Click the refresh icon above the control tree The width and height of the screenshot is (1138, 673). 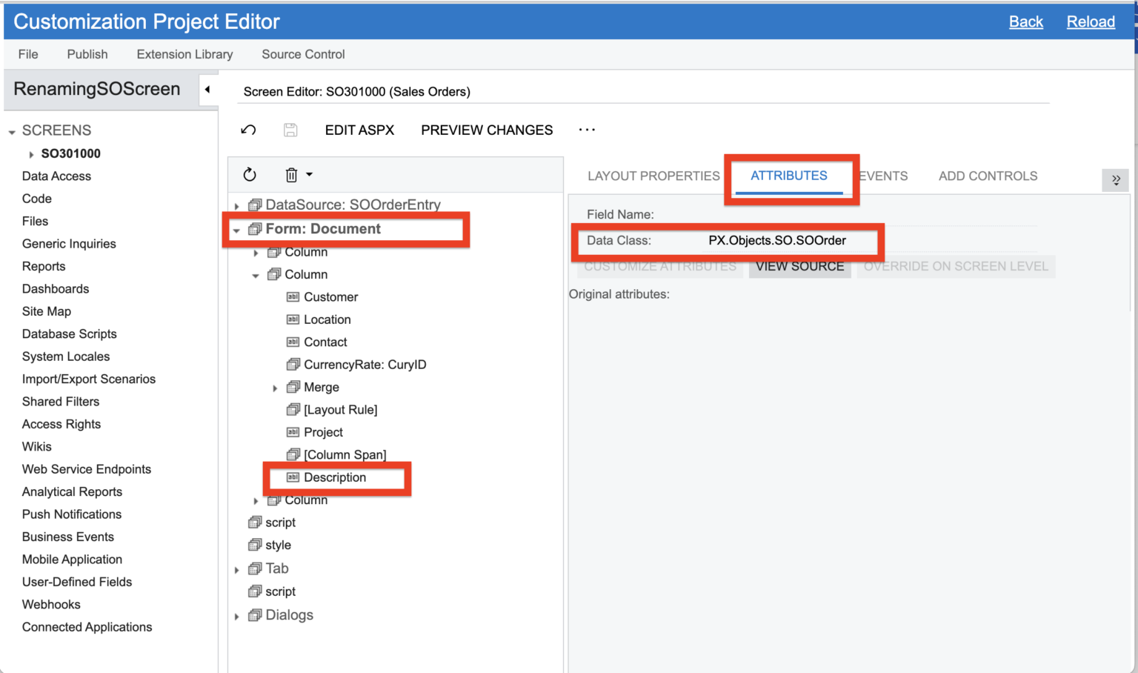pyautogui.click(x=250, y=175)
